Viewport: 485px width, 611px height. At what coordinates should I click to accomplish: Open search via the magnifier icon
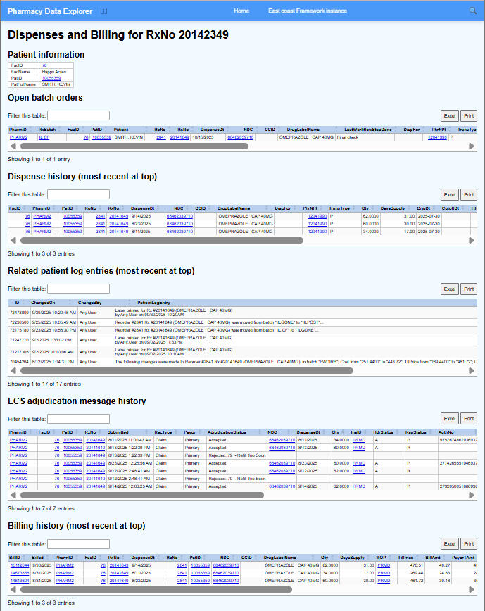[472, 11]
